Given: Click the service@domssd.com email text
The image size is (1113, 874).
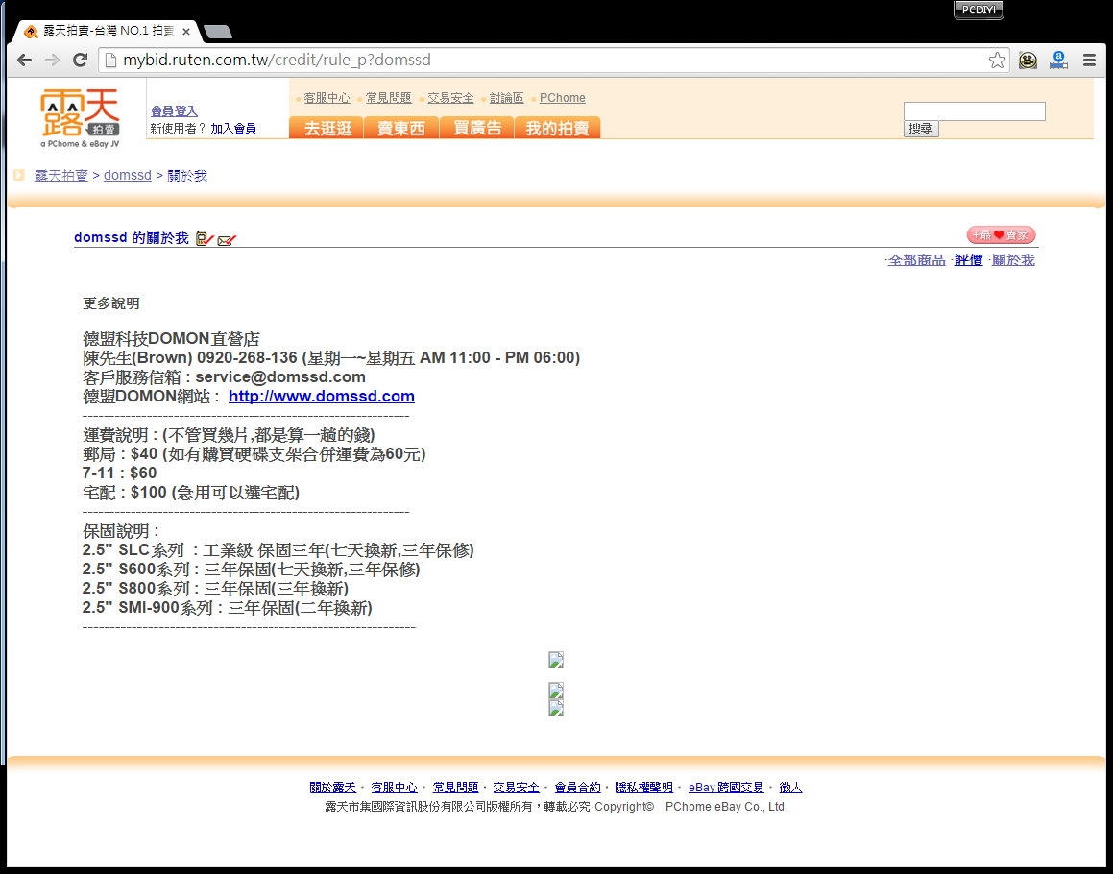Looking at the screenshot, I should [280, 377].
